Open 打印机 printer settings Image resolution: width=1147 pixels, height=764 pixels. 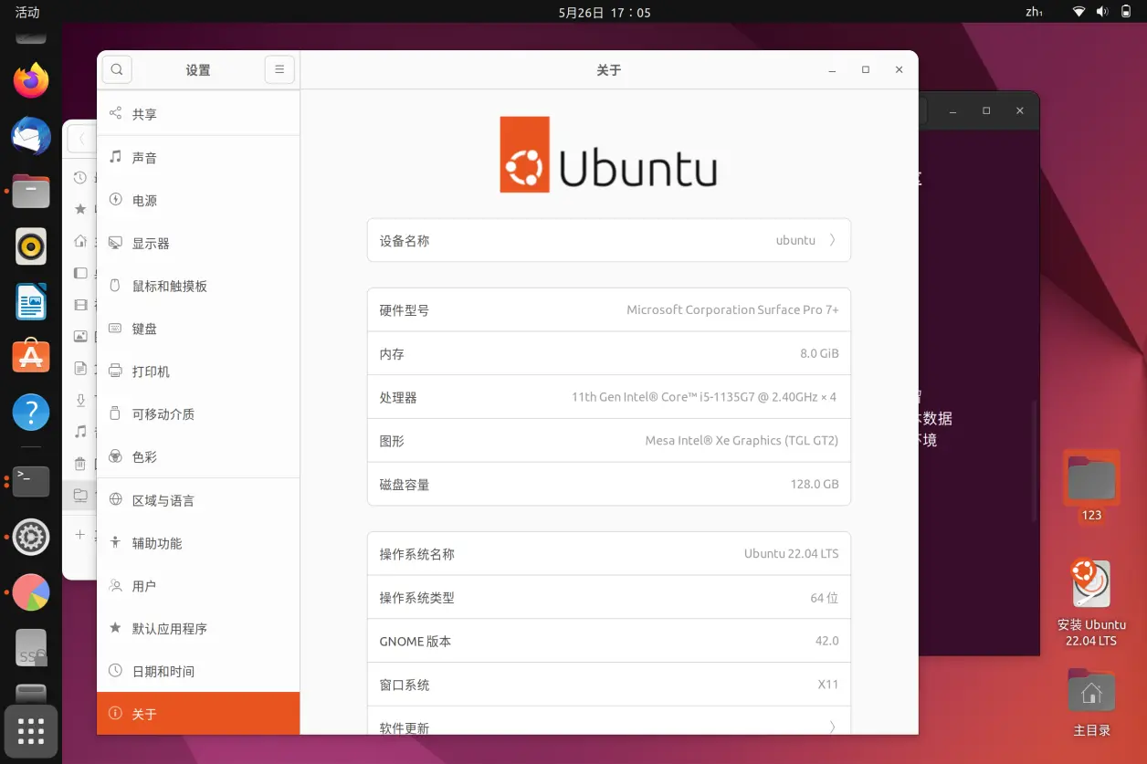(x=198, y=372)
